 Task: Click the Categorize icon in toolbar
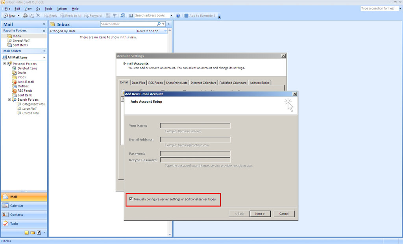pyautogui.click(x=108, y=16)
